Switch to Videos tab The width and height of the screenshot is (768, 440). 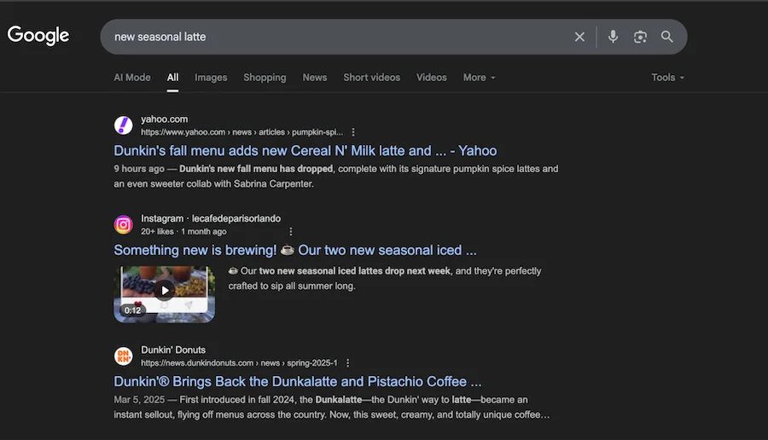432,78
